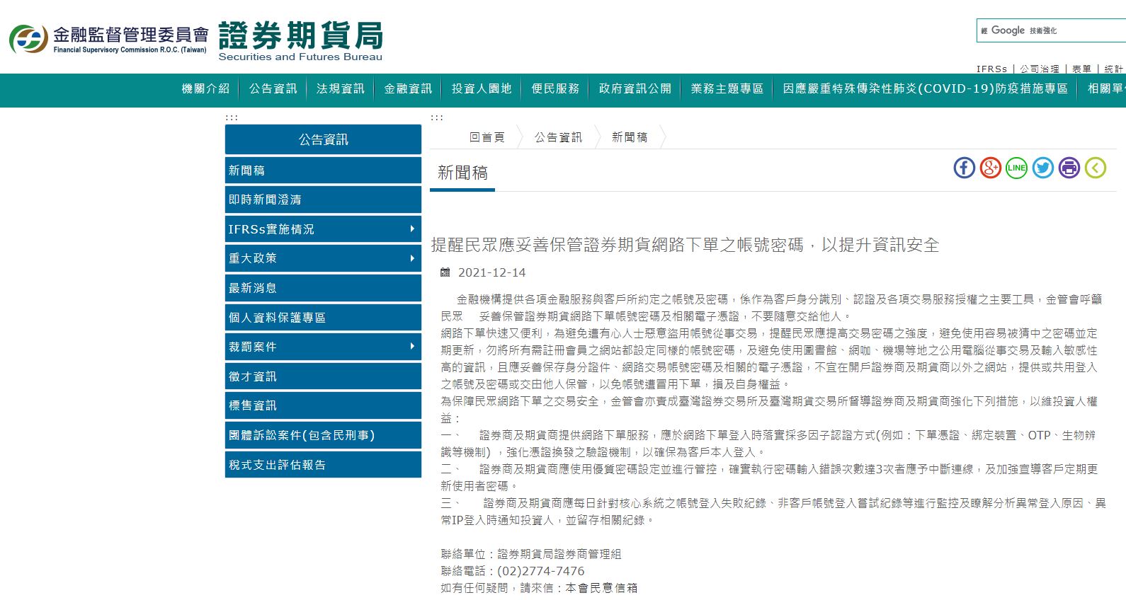Viewport: 1126px width, 600px height.
Task: Open 法規資訊 menu
Action: click(341, 88)
